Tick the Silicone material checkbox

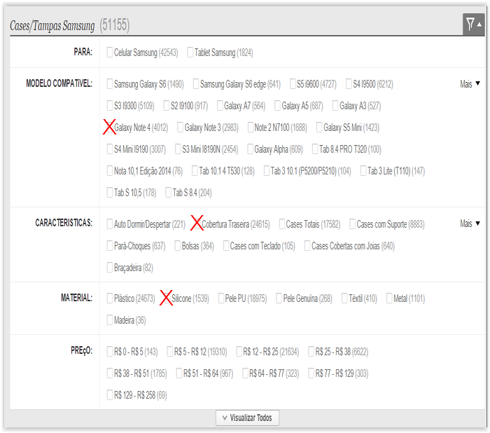coord(167,298)
